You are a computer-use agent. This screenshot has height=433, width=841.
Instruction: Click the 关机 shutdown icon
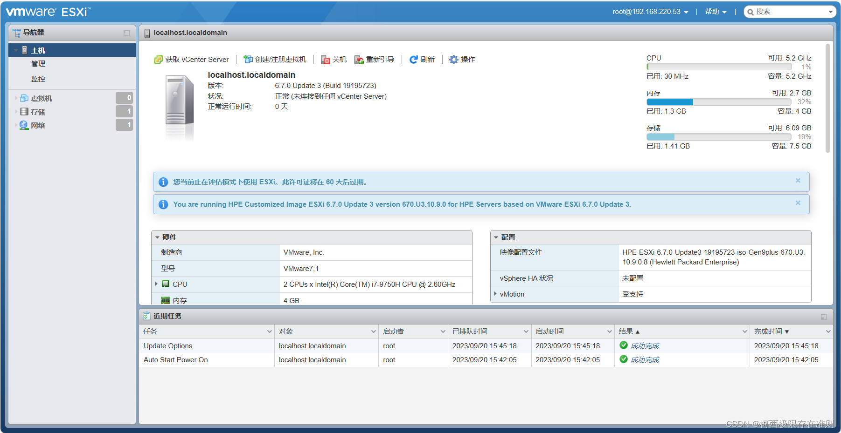click(326, 59)
